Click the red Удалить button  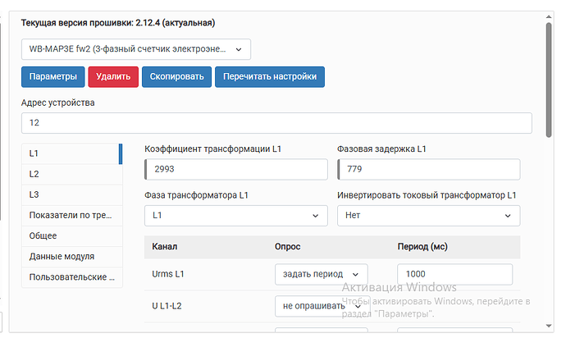coord(113,76)
